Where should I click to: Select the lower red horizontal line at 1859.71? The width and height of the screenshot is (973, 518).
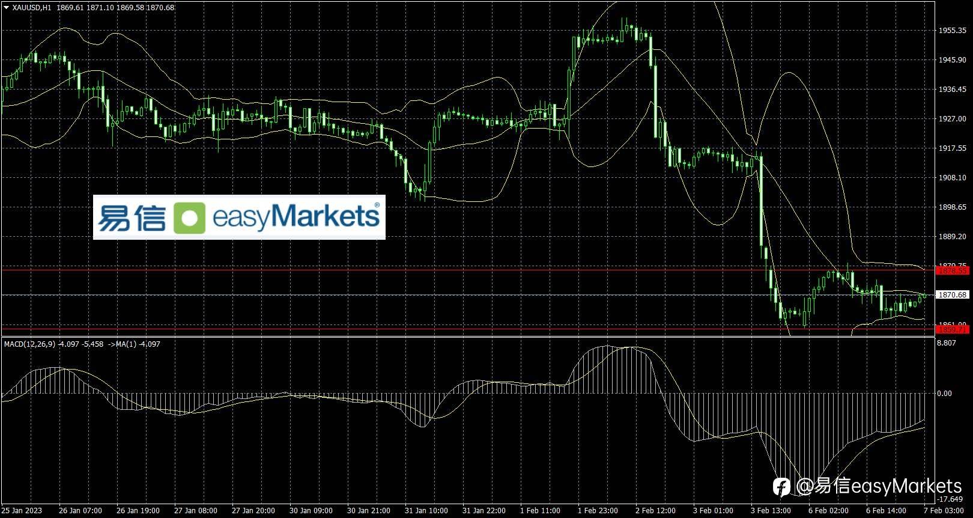pyautogui.click(x=468, y=329)
